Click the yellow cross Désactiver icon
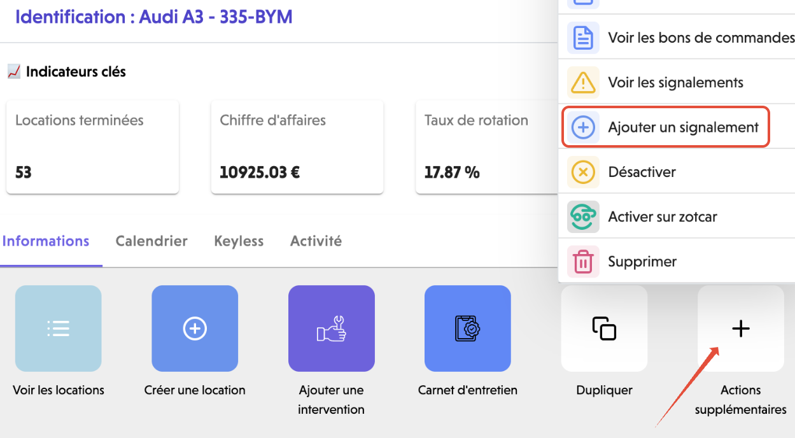The image size is (795, 438). click(583, 172)
